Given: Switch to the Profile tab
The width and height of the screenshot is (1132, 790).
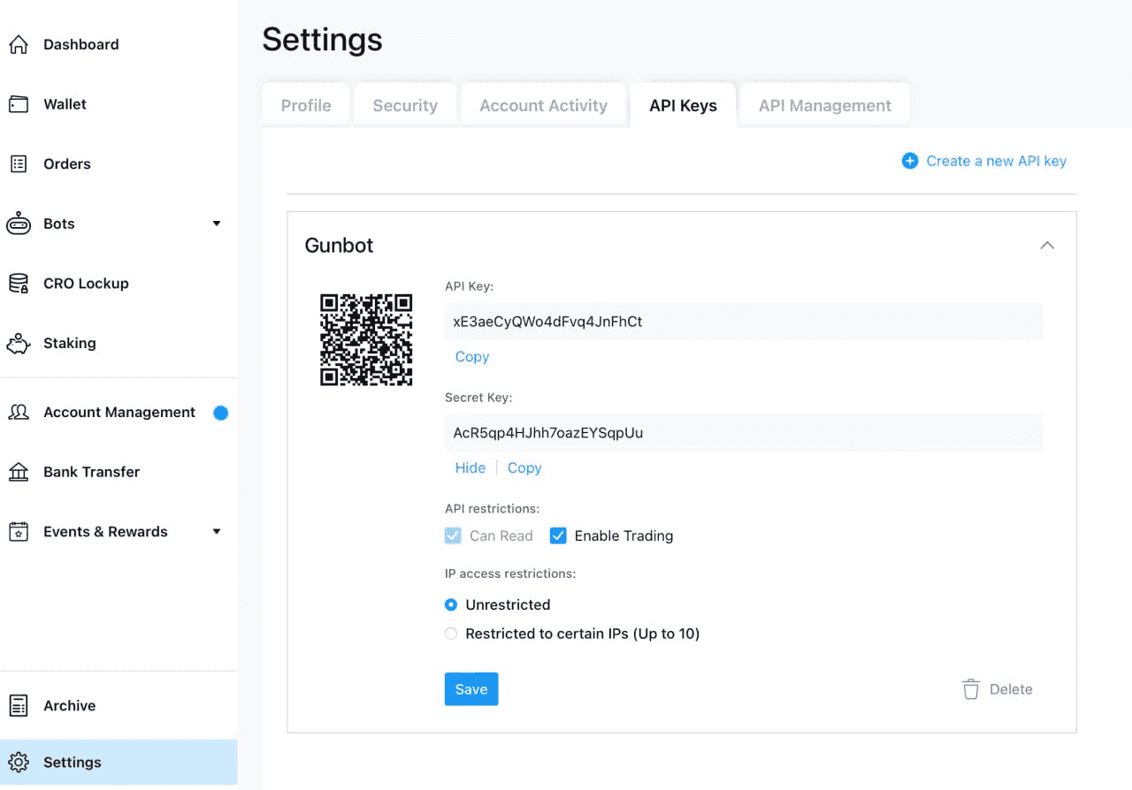Looking at the screenshot, I should point(306,105).
